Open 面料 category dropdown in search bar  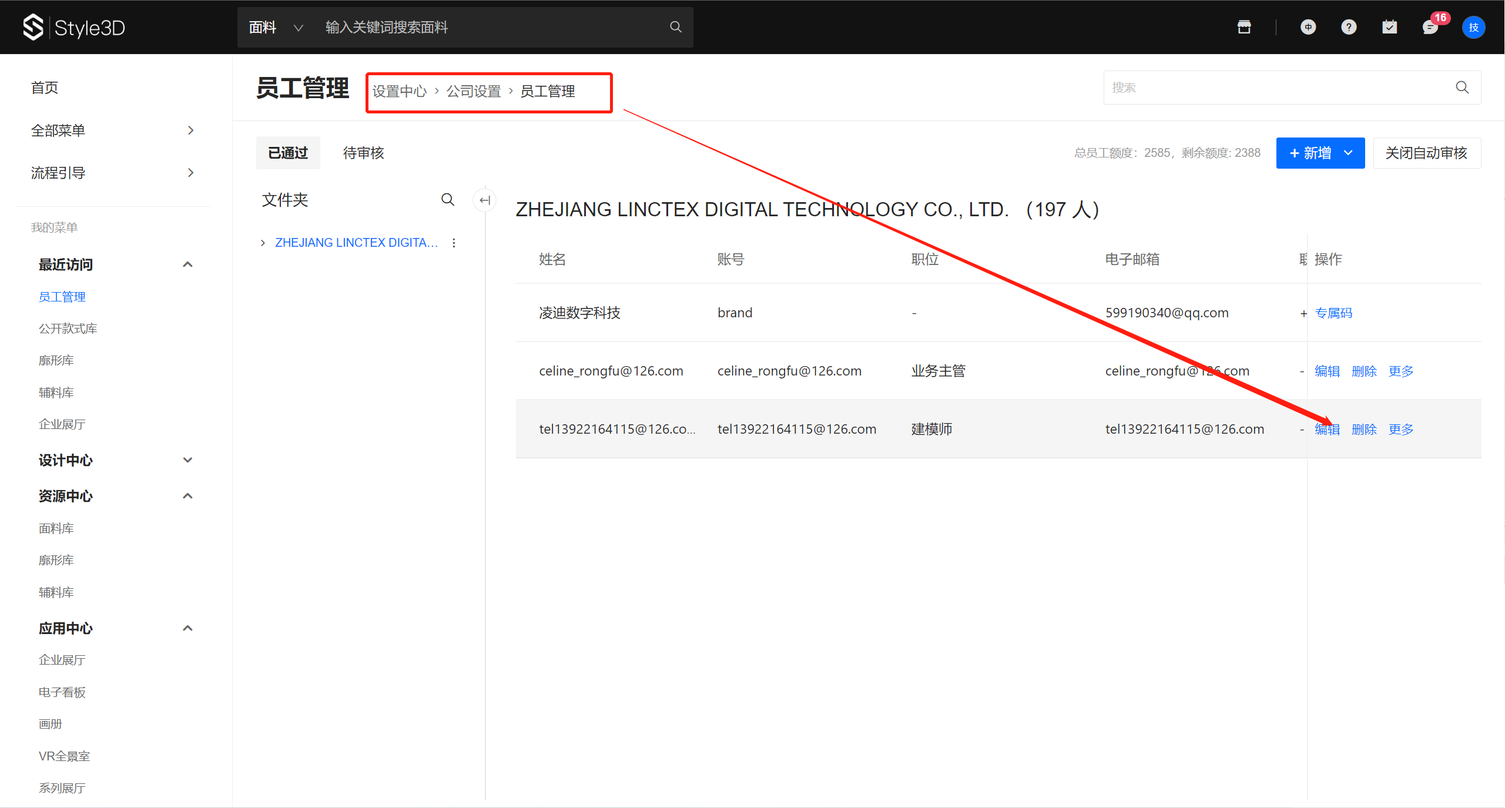[276, 27]
